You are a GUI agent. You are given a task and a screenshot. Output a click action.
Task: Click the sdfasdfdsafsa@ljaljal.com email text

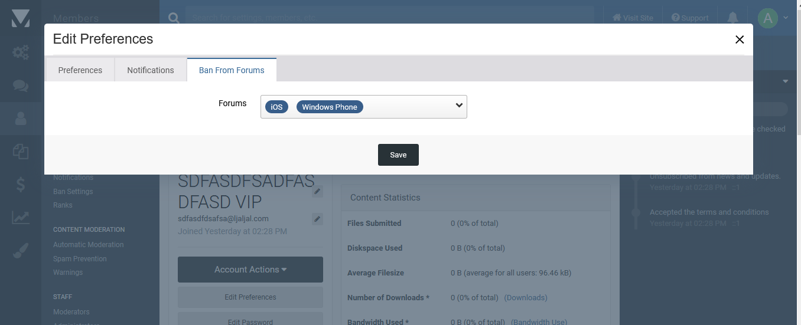[x=223, y=219]
